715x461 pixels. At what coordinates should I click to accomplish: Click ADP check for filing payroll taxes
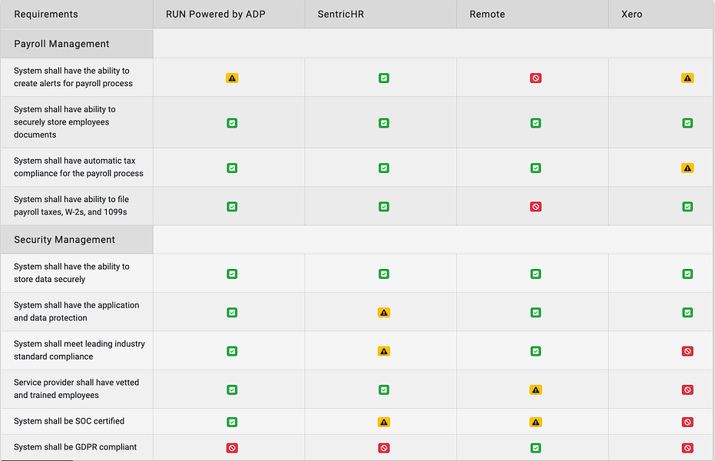232,207
